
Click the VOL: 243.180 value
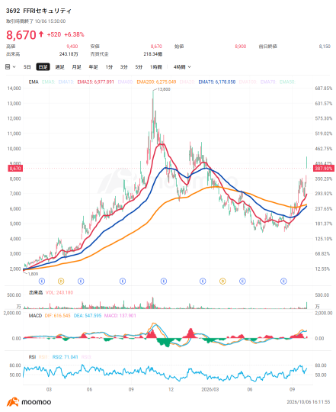coord(59,292)
